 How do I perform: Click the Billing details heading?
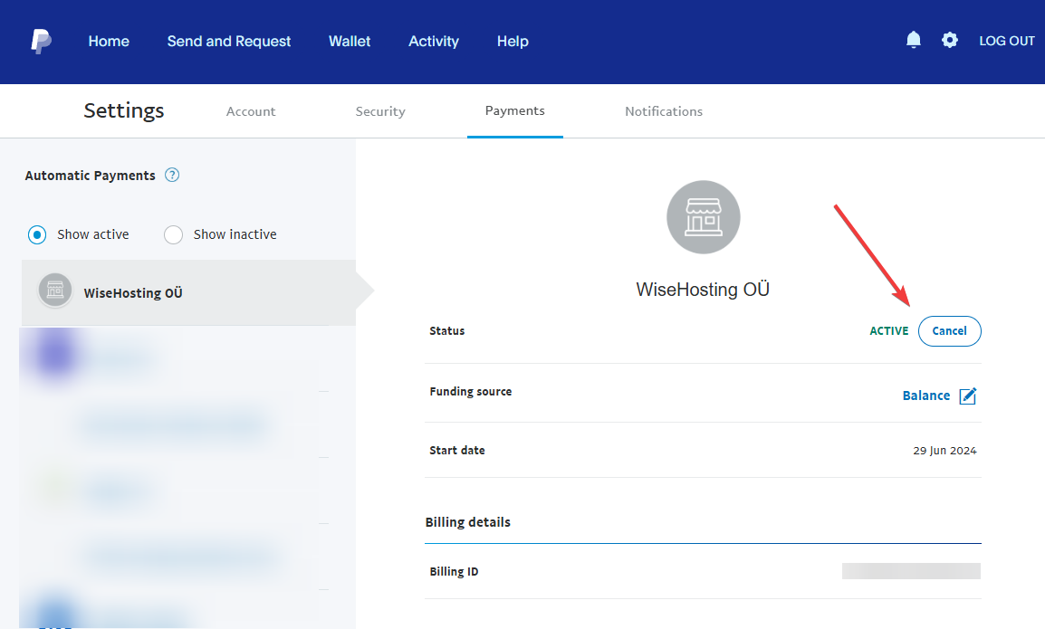coord(468,522)
